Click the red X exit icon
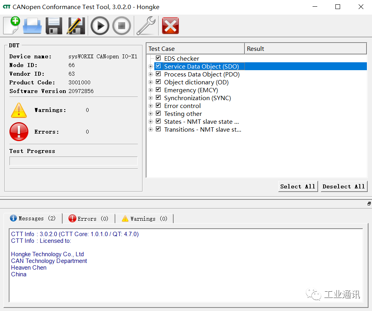Image resolution: width=372 pixels, height=311 pixels. point(170,26)
